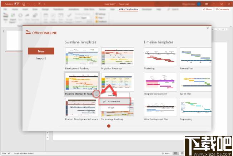The width and height of the screenshot is (233, 156).
Task: Open Ribbon Display Options icon
Action: tap(207, 4)
